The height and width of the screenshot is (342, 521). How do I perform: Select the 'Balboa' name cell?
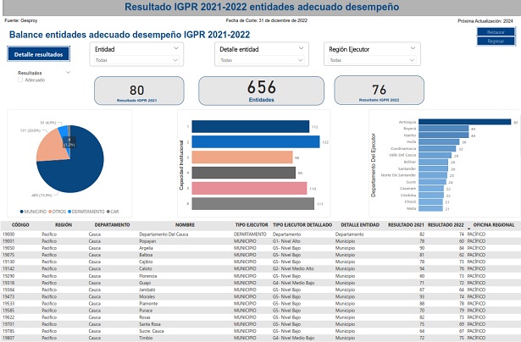pyautogui.click(x=146, y=255)
